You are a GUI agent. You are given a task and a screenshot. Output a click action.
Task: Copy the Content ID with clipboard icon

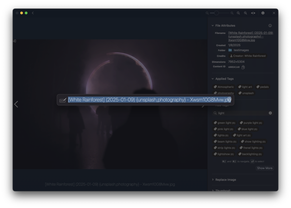point(243,67)
